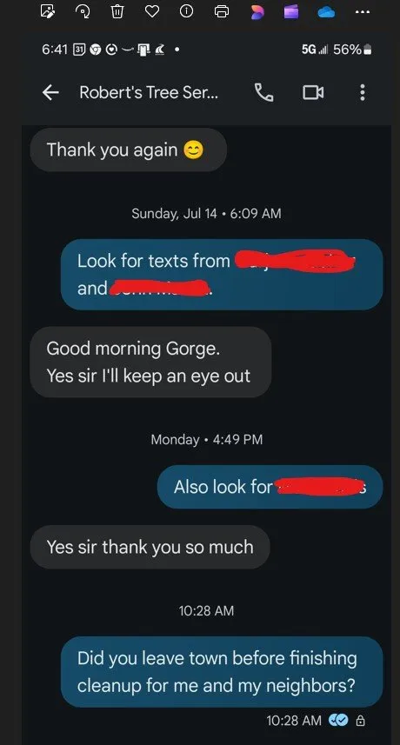Tap the back arrow in the conversation header

(x=50, y=92)
